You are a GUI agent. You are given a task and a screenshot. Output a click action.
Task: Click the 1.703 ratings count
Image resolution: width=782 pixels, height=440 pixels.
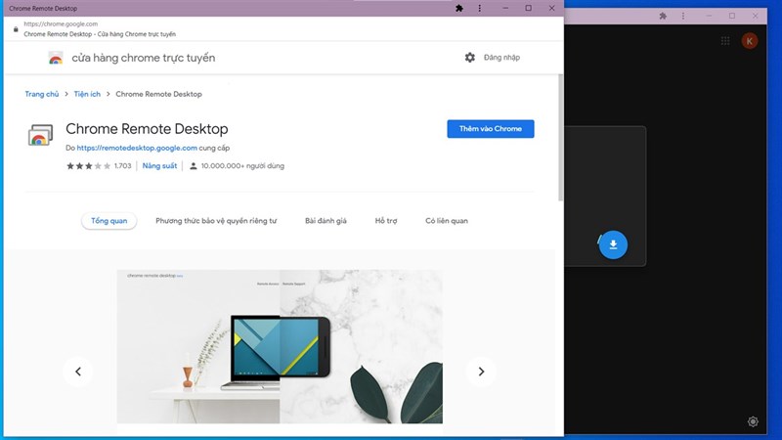(123, 166)
